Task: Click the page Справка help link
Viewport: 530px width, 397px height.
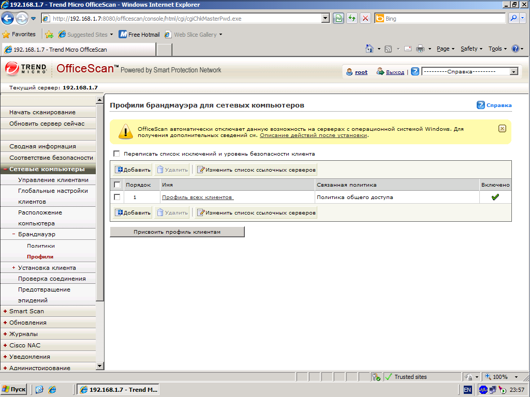Action: (494, 105)
